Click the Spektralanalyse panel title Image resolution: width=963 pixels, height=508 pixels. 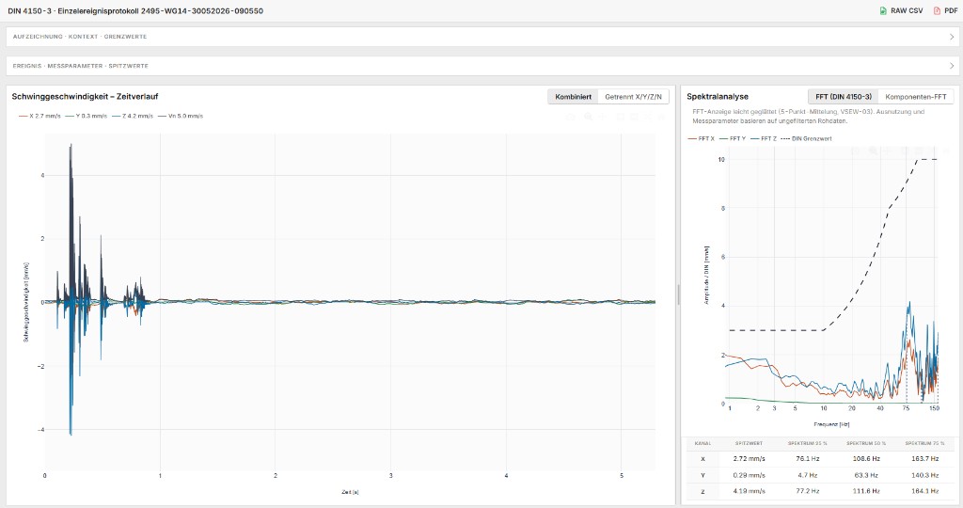[x=718, y=97]
